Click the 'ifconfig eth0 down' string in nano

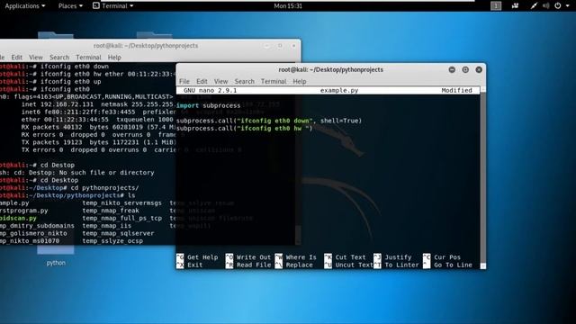(x=274, y=121)
